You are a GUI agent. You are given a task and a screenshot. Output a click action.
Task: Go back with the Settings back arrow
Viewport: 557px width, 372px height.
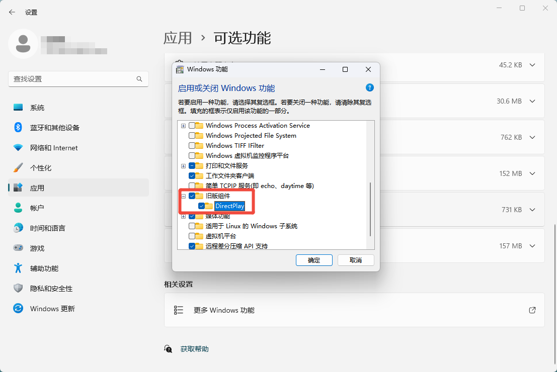(x=12, y=12)
